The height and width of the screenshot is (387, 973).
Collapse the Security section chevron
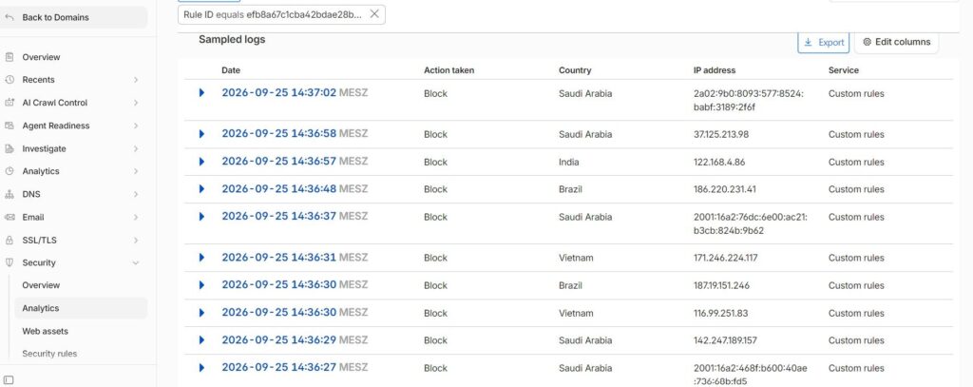coord(135,262)
